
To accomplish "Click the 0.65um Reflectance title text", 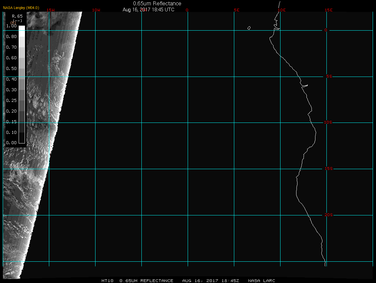I will tap(157, 3).
